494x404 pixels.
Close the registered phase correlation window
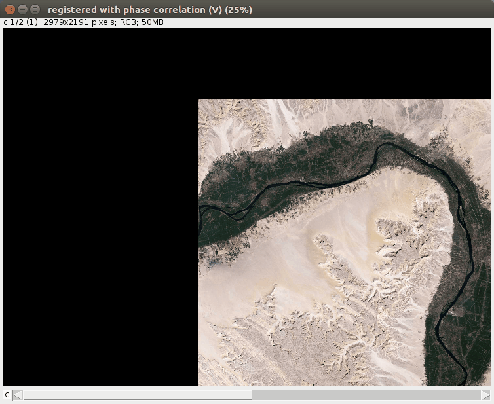click(10, 10)
